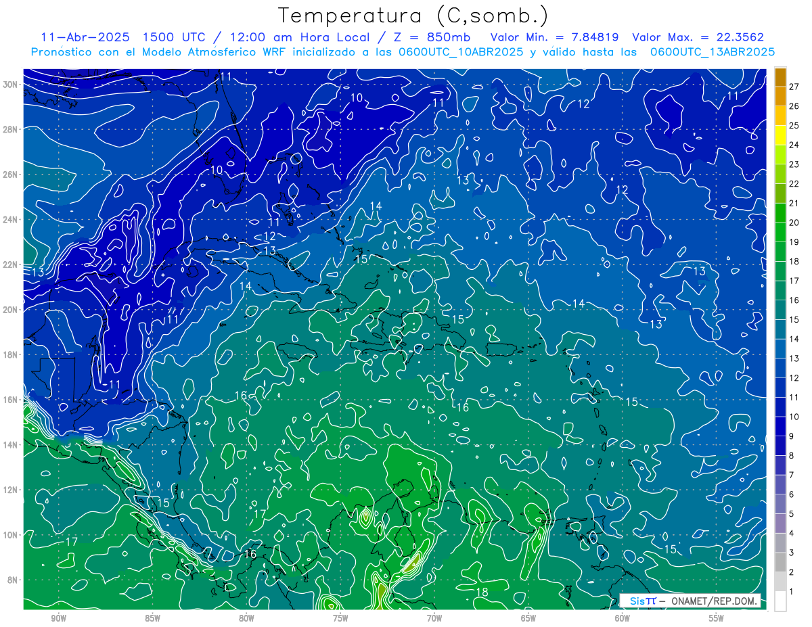Viewport: 812px width, 627px height.
Task: Click the colorbar scale number 1
Action: (792, 592)
